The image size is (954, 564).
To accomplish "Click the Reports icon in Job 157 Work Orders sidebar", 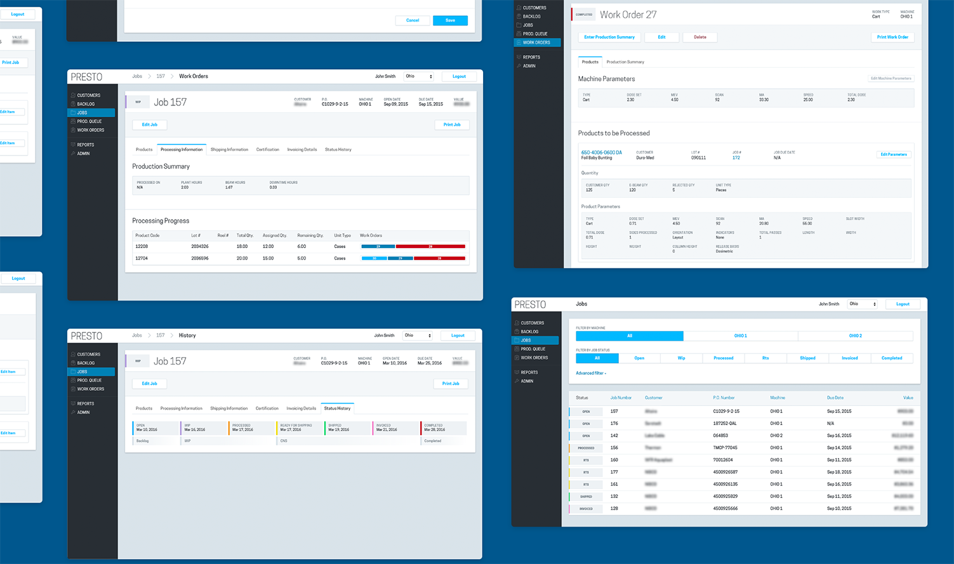I will (x=74, y=145).
